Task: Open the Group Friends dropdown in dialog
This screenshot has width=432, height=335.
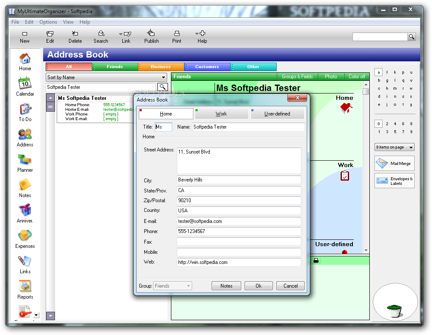Action: click(173, 286)
